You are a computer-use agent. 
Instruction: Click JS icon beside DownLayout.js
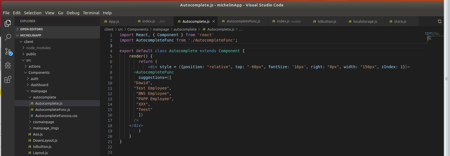tap(30, 141)
